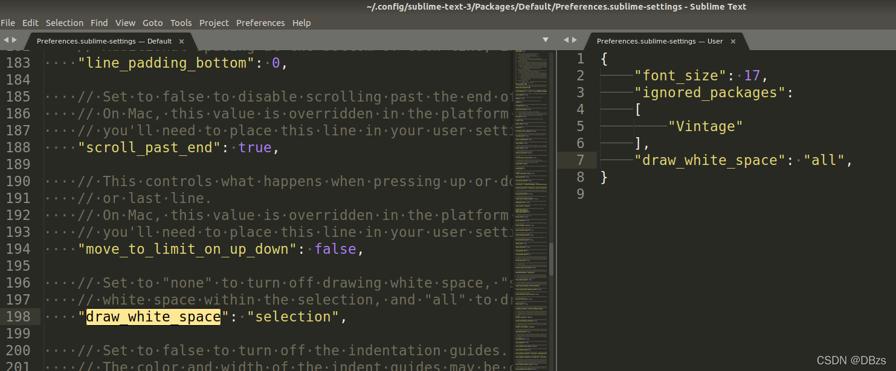This screenshot has height=371, width=896.
Task: Click line number 7 in right gutter
Action: (580, 160)
